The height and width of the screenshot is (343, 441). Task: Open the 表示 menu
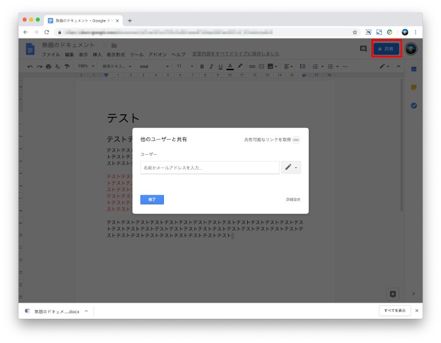83,55
